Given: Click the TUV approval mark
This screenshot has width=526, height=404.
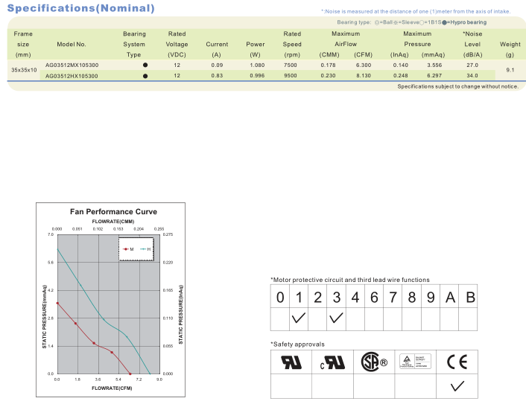Looking at the screenshot, I should tap(415, 362).
